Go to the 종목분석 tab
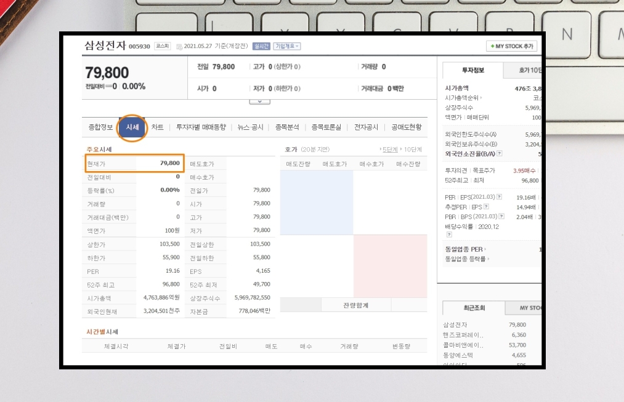Viewport: 624px width, 402px height. (287, 127)
